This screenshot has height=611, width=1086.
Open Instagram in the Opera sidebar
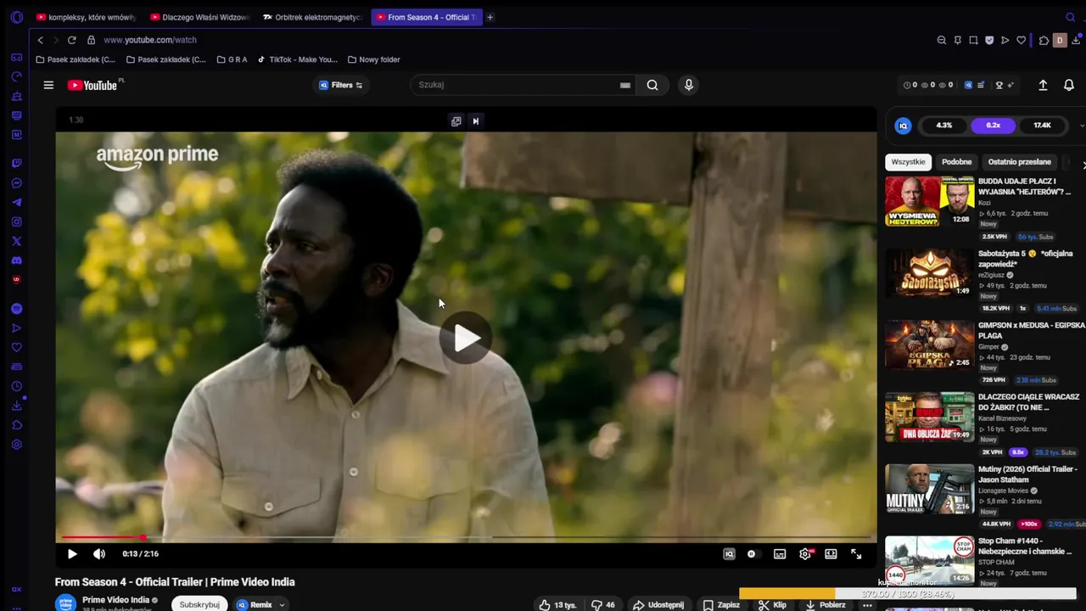click(x=16, y=221)
